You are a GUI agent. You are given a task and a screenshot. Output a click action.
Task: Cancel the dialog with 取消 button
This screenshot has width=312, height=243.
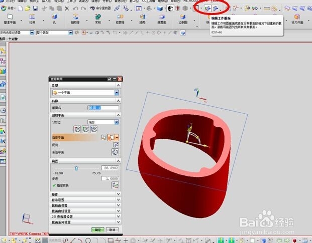112,229
